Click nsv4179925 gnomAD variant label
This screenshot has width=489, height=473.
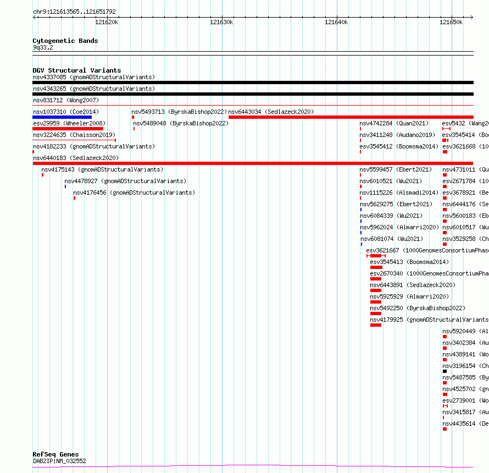click(430, 320)
